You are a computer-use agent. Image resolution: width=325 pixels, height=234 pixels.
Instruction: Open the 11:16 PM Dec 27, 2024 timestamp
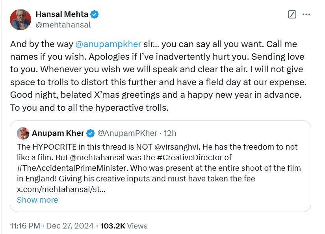click(x=52, y=226)
